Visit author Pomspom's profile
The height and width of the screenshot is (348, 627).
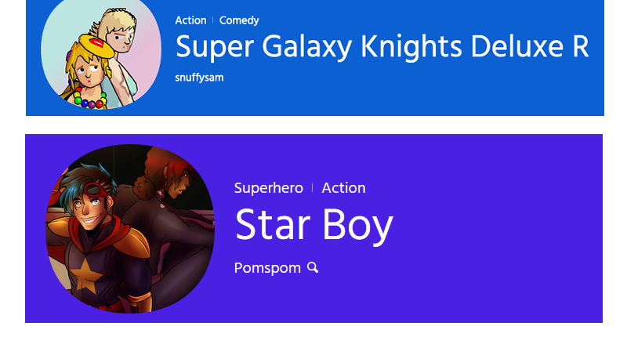coord(267,268)
